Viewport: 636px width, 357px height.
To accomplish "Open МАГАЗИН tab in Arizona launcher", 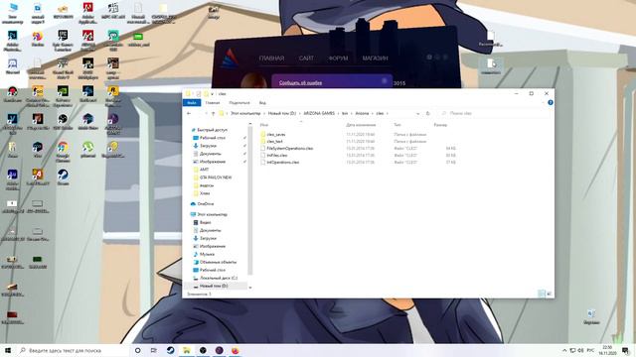I will point(376,59).
